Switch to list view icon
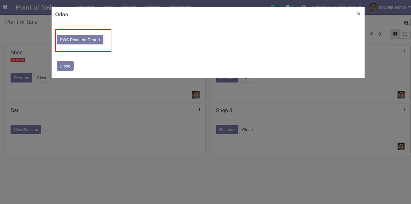411x204 pixels. [405, 34]
